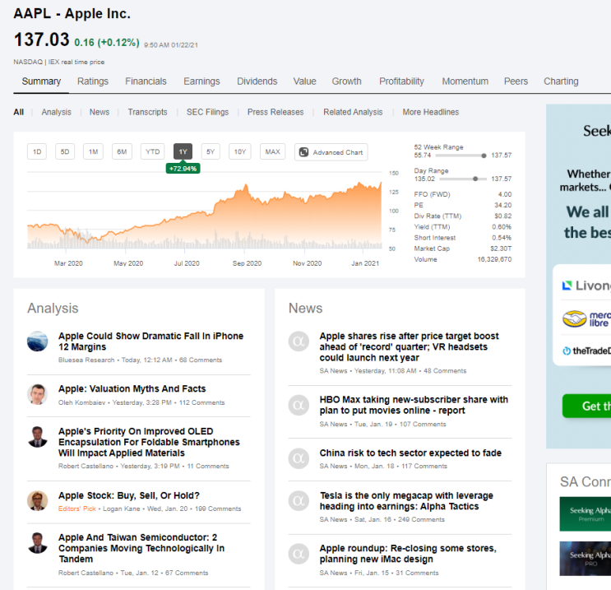The image size is (611, 590).
Task: Click the 52 Week Range slider marker
Action: pyautogui.click(x=484, y=156)
